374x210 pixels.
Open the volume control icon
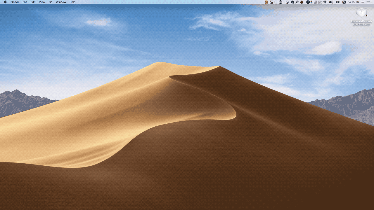pyautogui.click(x=331, y=2)
